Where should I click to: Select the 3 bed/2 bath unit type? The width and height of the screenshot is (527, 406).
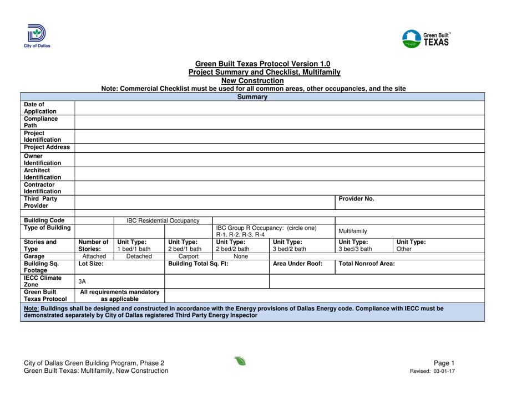(x=302, y=245)
